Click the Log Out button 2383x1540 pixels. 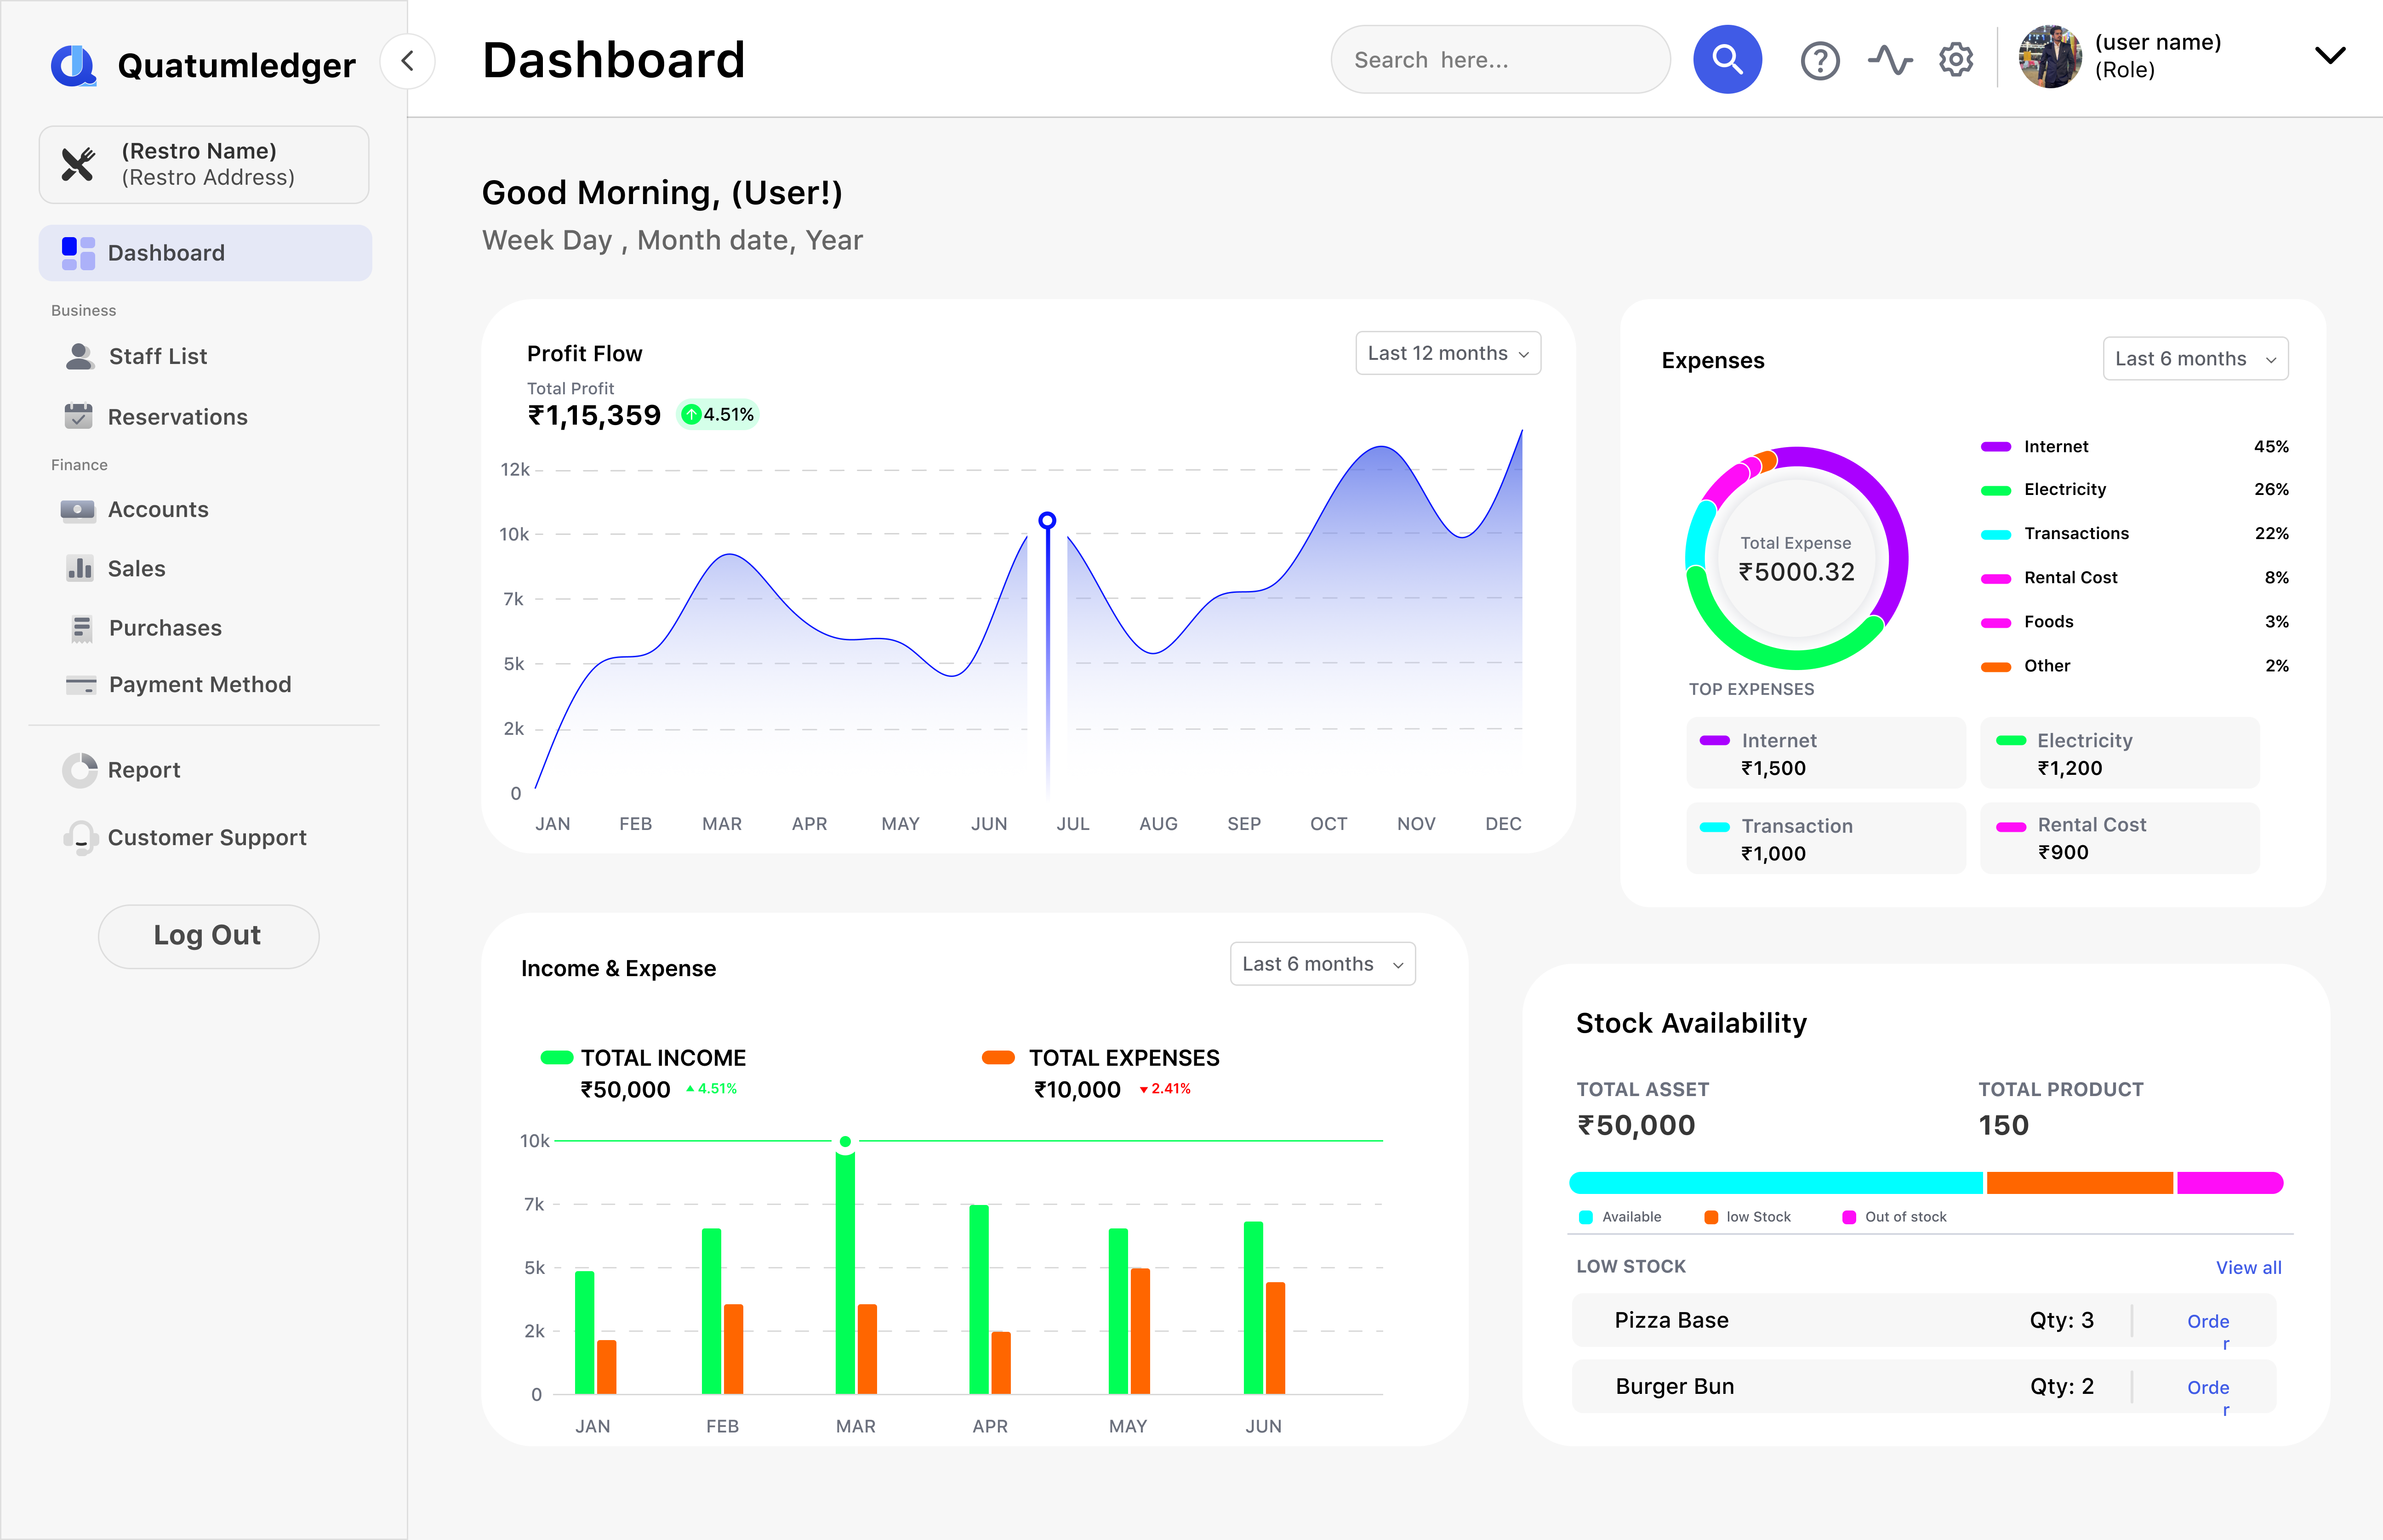point(208,935)
